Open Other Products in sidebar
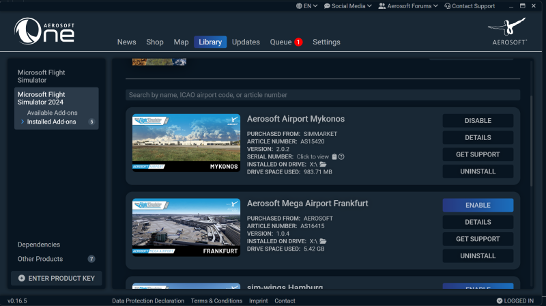The width and height of the screenshot is (546, 306). [x=40, y=259]
